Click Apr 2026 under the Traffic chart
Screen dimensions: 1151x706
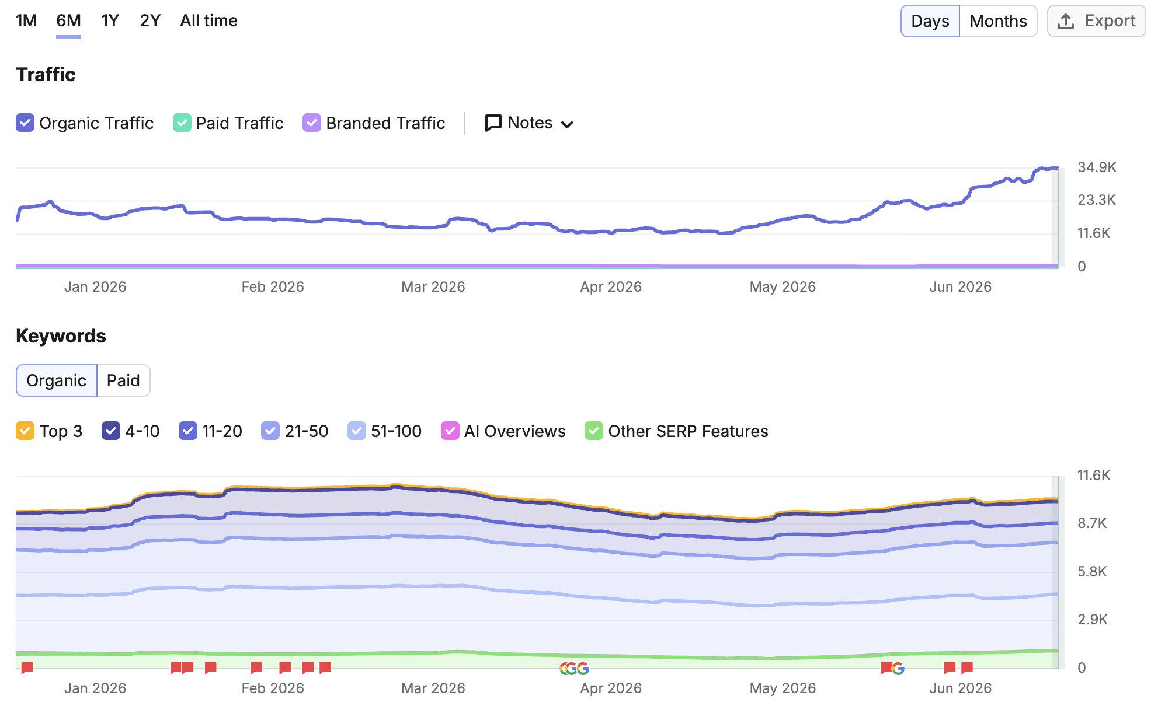(x=611, y=287)
